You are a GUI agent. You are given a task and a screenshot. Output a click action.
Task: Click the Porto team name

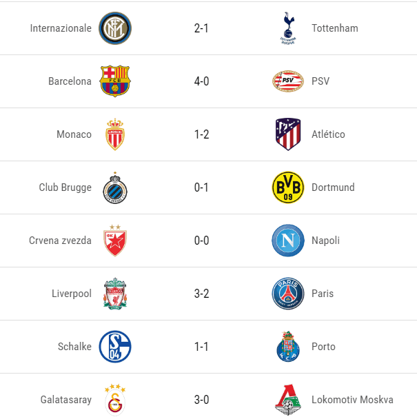pyautogui.click(x=323, y=347)
